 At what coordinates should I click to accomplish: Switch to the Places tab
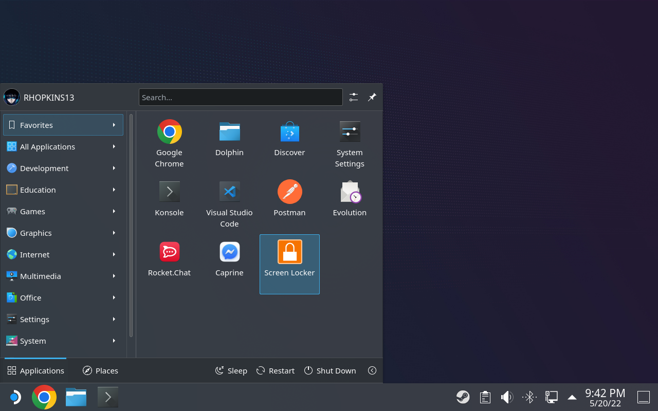click(100, 370)
